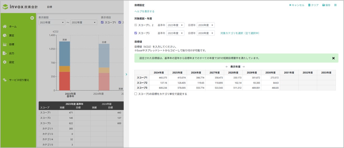Open スコープ1、2 基準年 dropdown

[175, 25]
